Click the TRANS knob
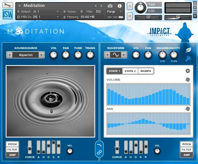The width and height of the screenshot is (198, 164). point(90,55)
